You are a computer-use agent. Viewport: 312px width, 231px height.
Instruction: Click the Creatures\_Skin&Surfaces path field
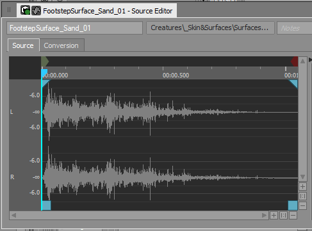point(210,28)
